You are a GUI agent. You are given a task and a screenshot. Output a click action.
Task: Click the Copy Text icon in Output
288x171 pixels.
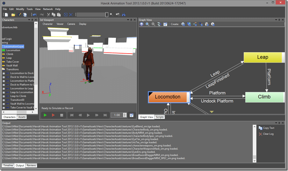[261, 128]
